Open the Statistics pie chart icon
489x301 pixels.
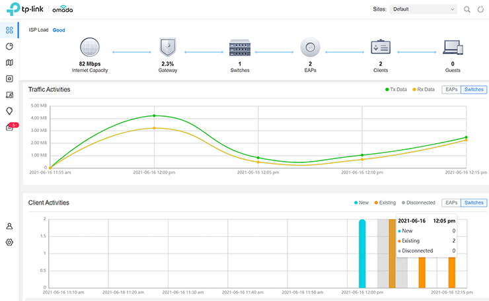[9, 47]
